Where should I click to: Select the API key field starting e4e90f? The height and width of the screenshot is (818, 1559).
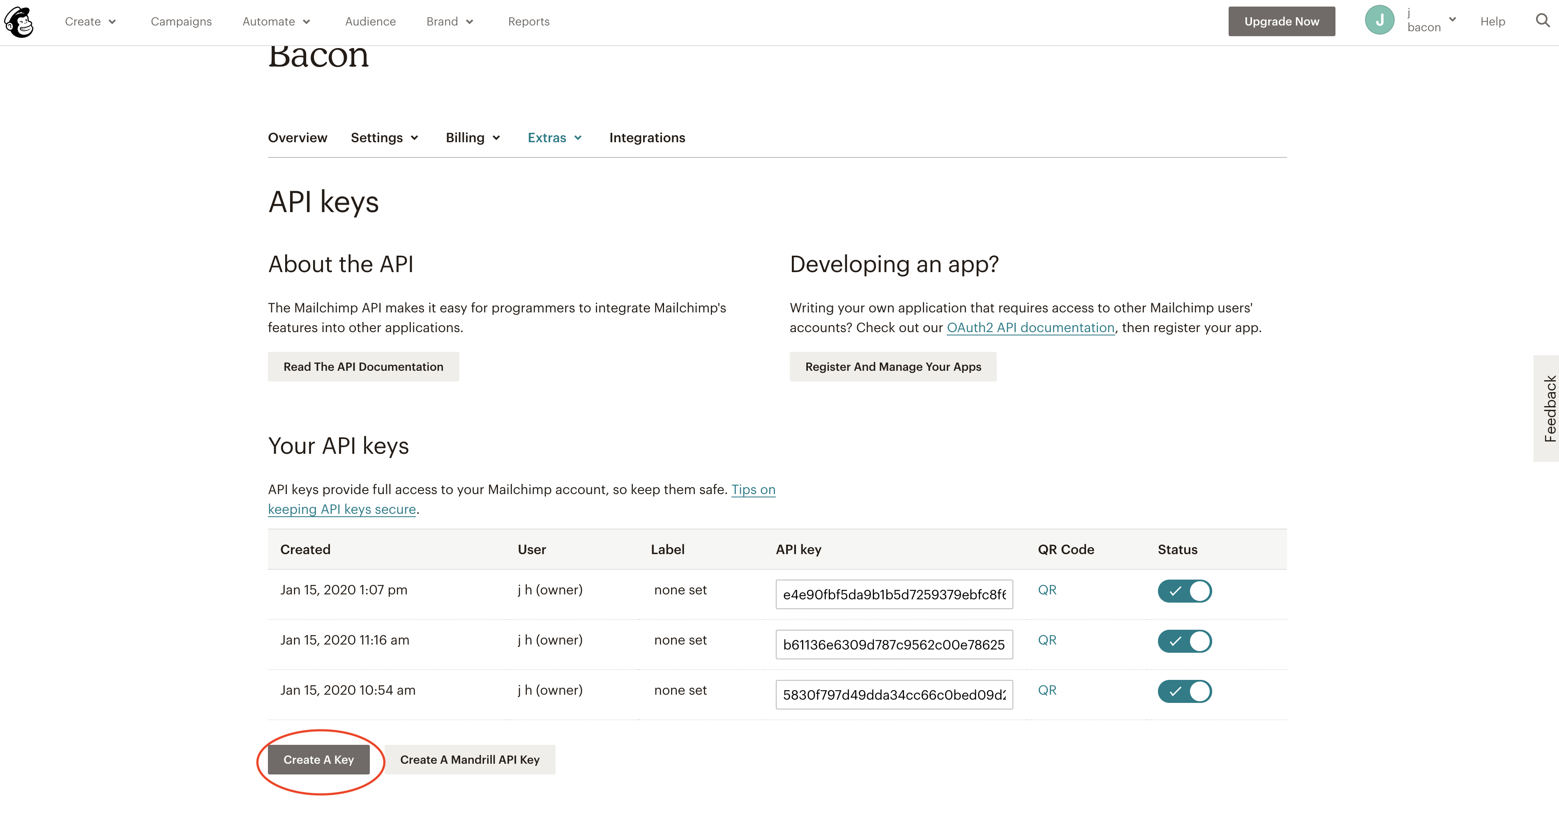[894, 594]
